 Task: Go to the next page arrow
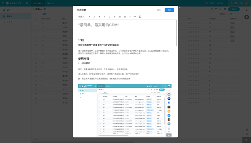(239, 14)
